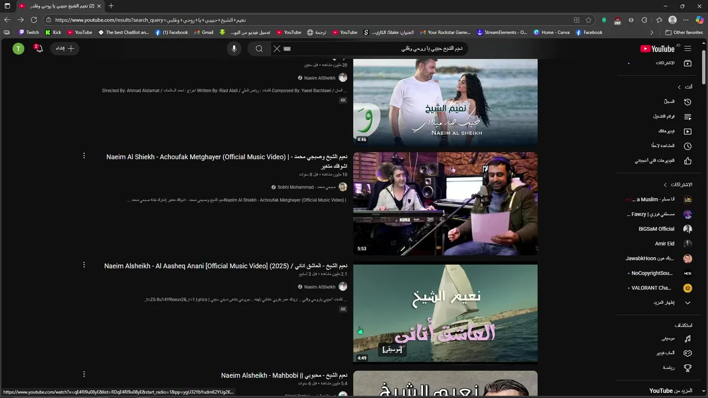708x398 pixels.
Task: Add page to favorites star icon
Action: coord(589,20)
